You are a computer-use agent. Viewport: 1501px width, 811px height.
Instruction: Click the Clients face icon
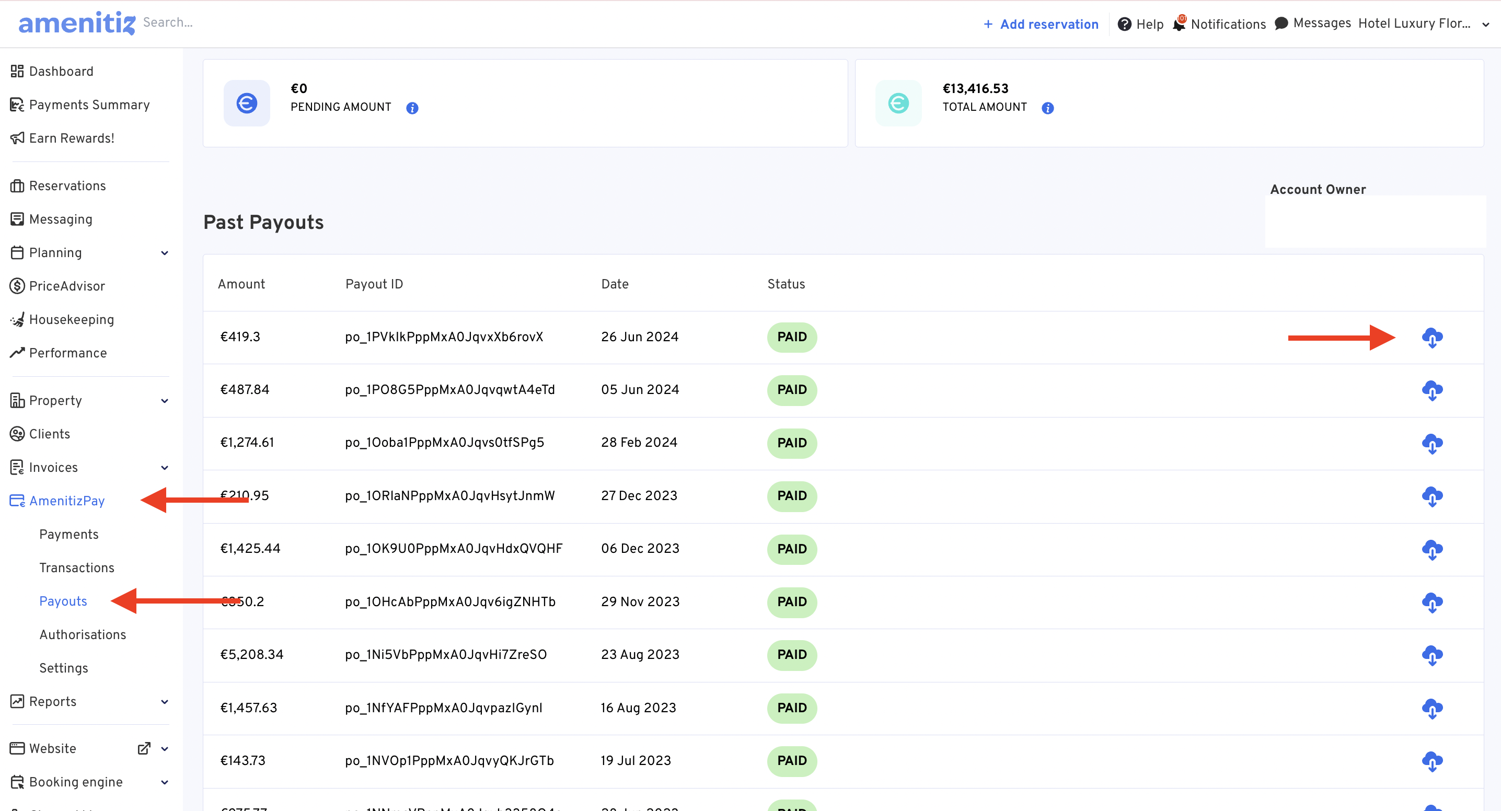point(17,434)
